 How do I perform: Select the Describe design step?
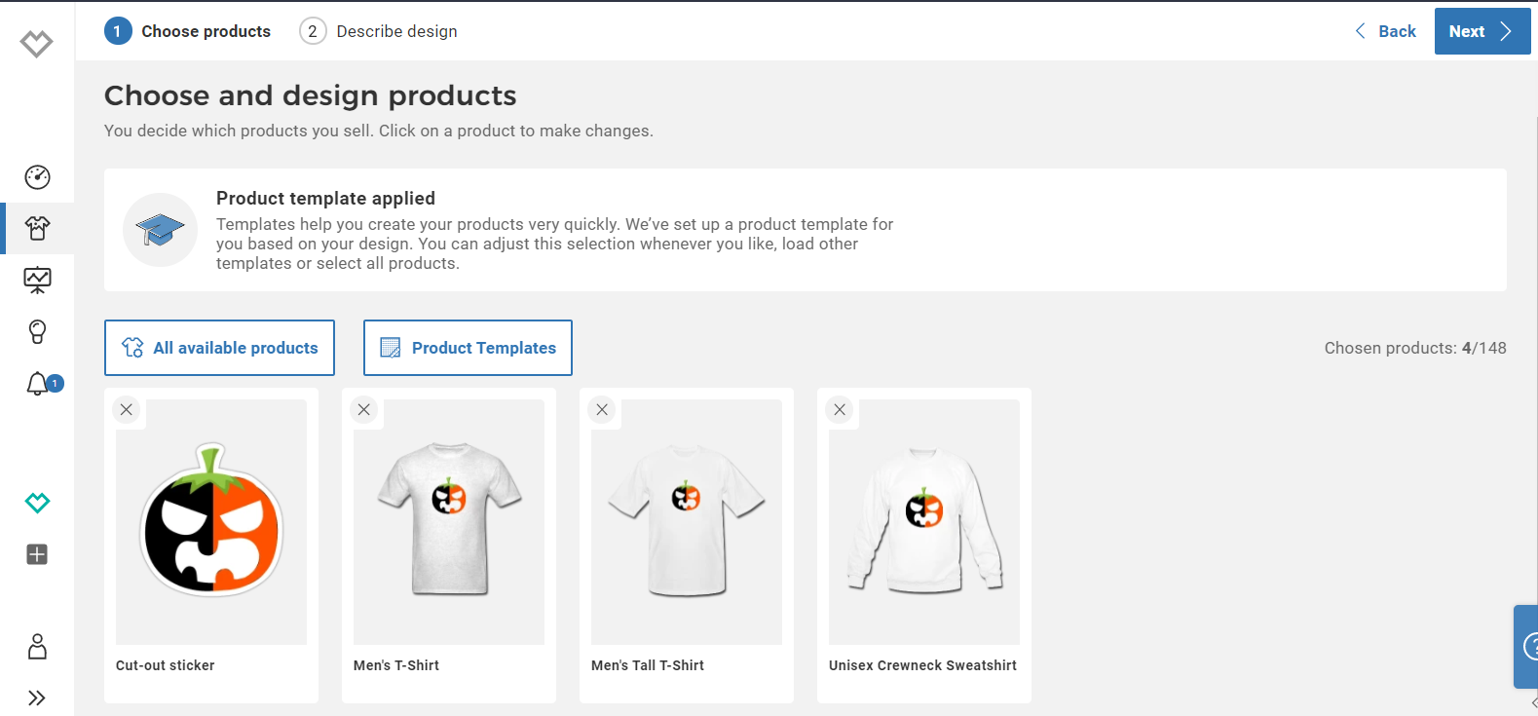pyautogui.click(x=378, y=30)
